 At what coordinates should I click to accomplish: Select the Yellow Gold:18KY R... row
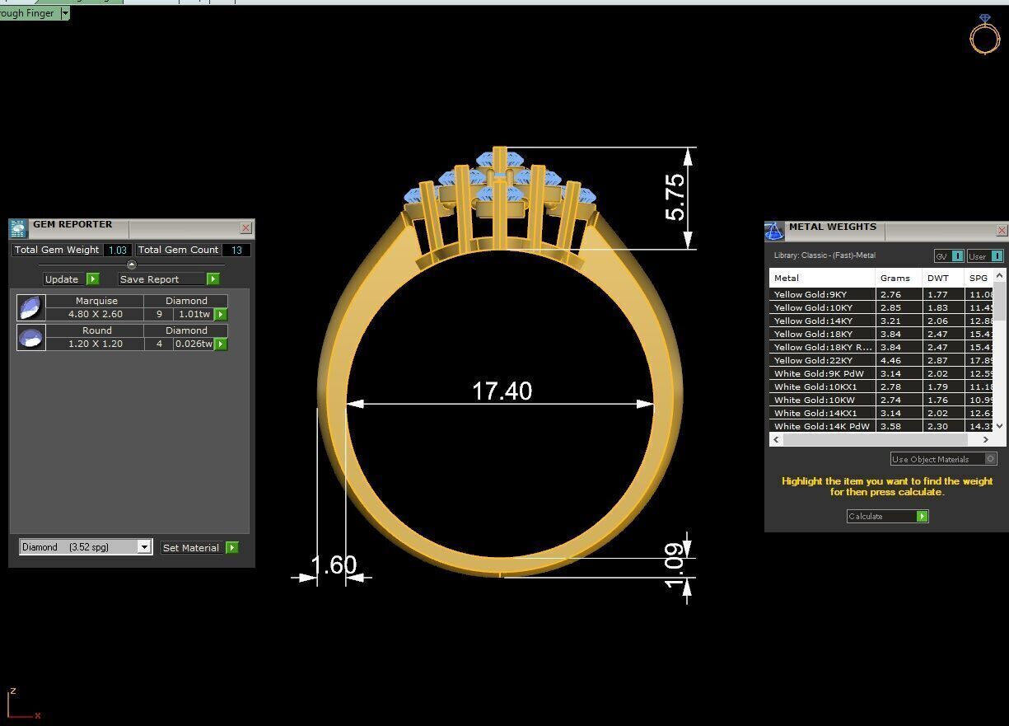[881, 347]
